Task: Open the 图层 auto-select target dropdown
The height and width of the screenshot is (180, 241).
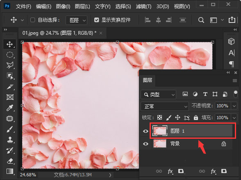Action: [76, 20]
